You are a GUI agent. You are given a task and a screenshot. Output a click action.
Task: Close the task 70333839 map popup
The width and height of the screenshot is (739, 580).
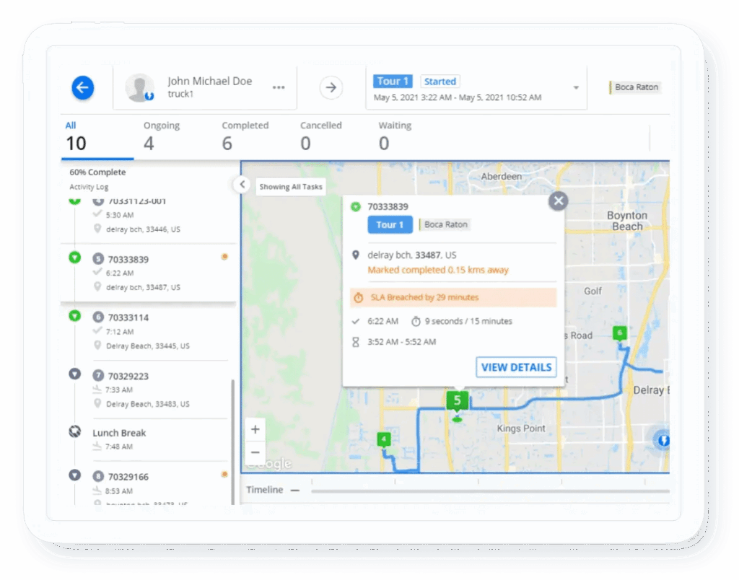558,201
